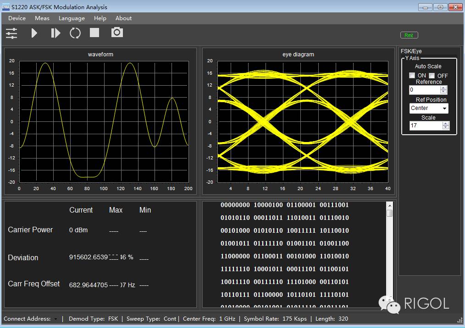The height and width of the screenshot is (328, 465).
Task: Open the Ref Position Center dropdown
Action: coord(429,108)
